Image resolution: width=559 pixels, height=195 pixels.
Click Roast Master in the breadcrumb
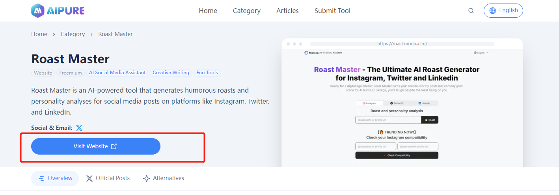tap(116, 34)
